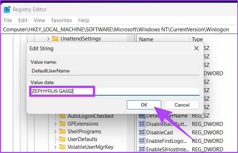Viewport: 238px width, 153px height.
Task: Click REG_DWORD type in EnableSIHostInte... row
Action: tap(207, 149)
